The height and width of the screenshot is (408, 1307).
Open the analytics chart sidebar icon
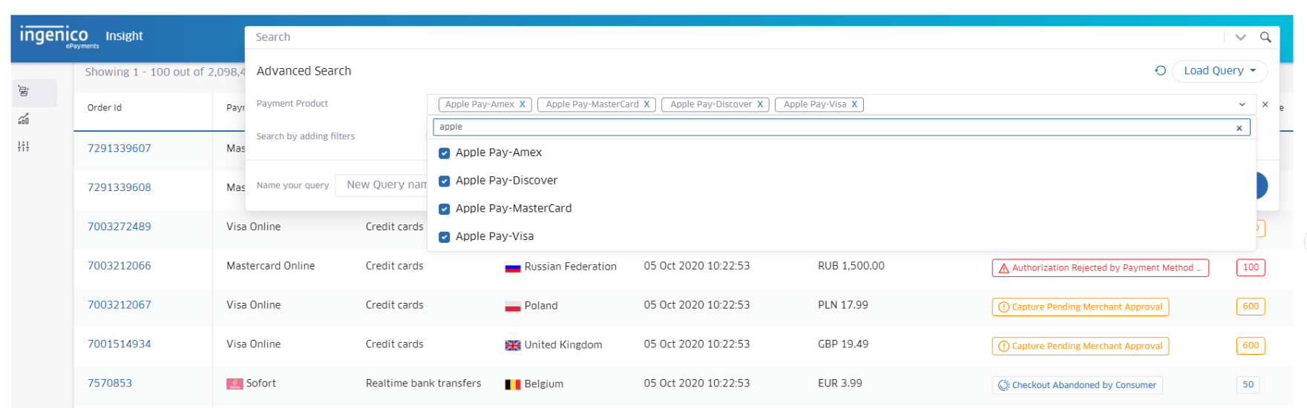[24, 119]
